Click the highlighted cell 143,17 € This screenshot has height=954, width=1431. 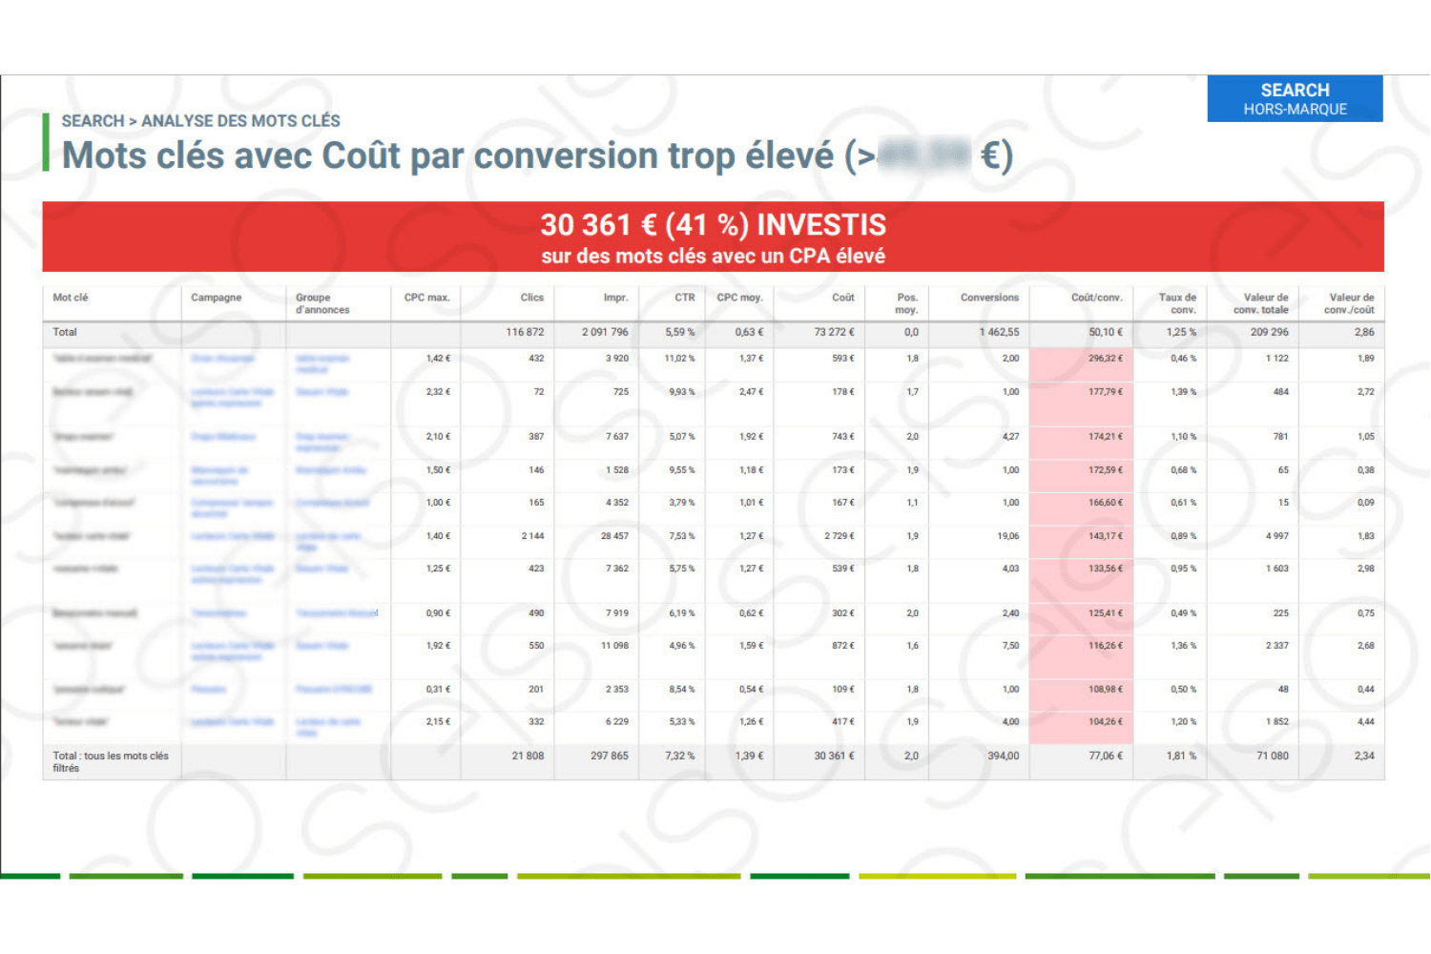pyautogui.click(x=1082, y=542)
